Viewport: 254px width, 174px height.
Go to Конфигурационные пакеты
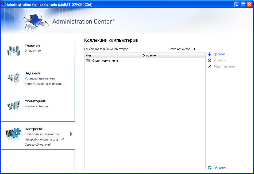click(x=43, y=84)
